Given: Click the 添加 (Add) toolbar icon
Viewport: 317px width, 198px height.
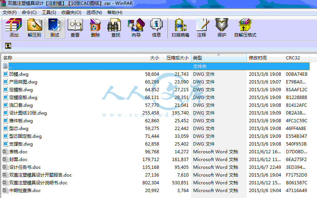Looking at the screenshot, I should [x=14, y=25].
